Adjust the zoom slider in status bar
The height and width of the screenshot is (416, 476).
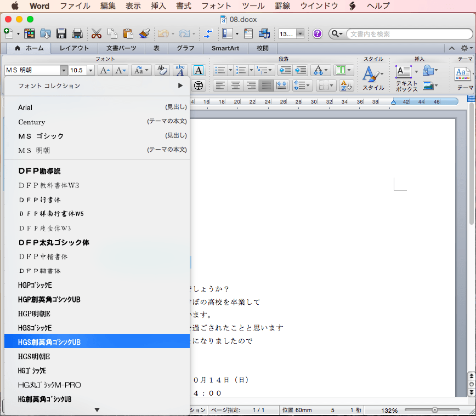[435, 410]
